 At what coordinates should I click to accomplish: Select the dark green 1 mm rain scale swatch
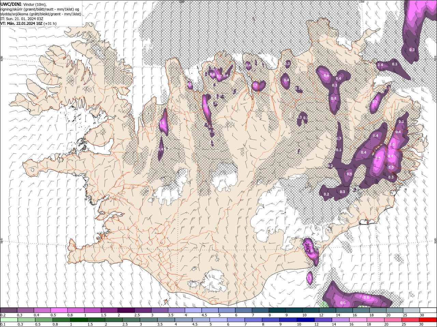click(79, 320)
